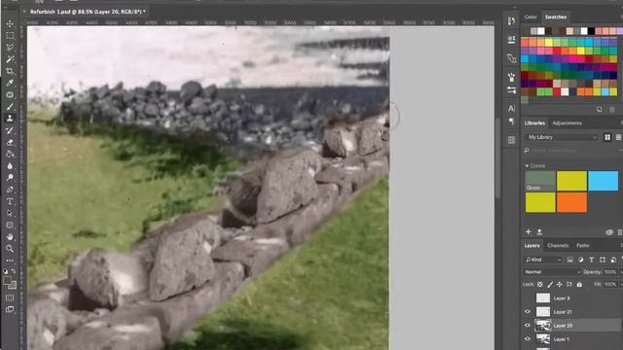Switch to the Channels tab
623x350 pixels.
(558, 245)
